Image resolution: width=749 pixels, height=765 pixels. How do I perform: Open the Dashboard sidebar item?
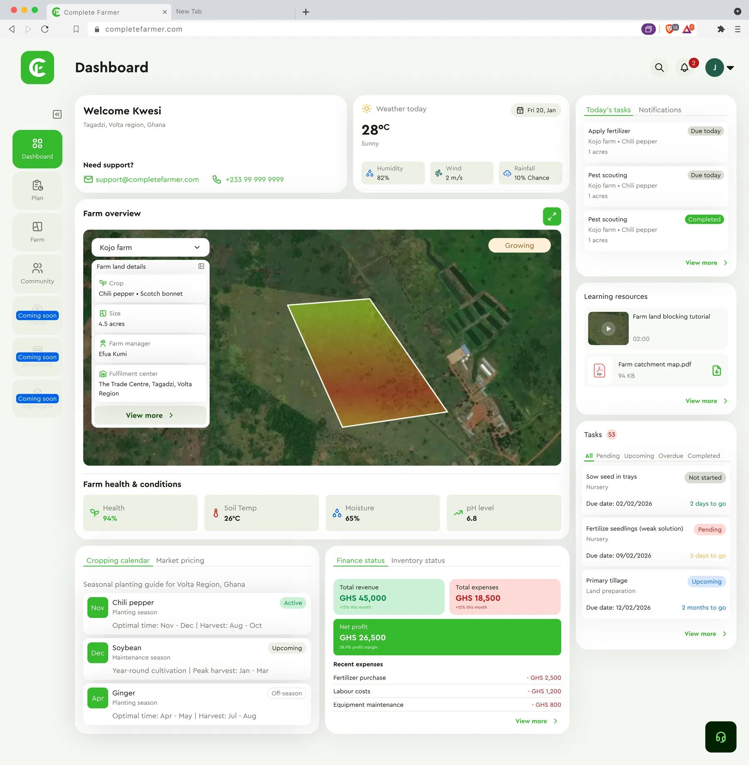[x=37, y=149]
